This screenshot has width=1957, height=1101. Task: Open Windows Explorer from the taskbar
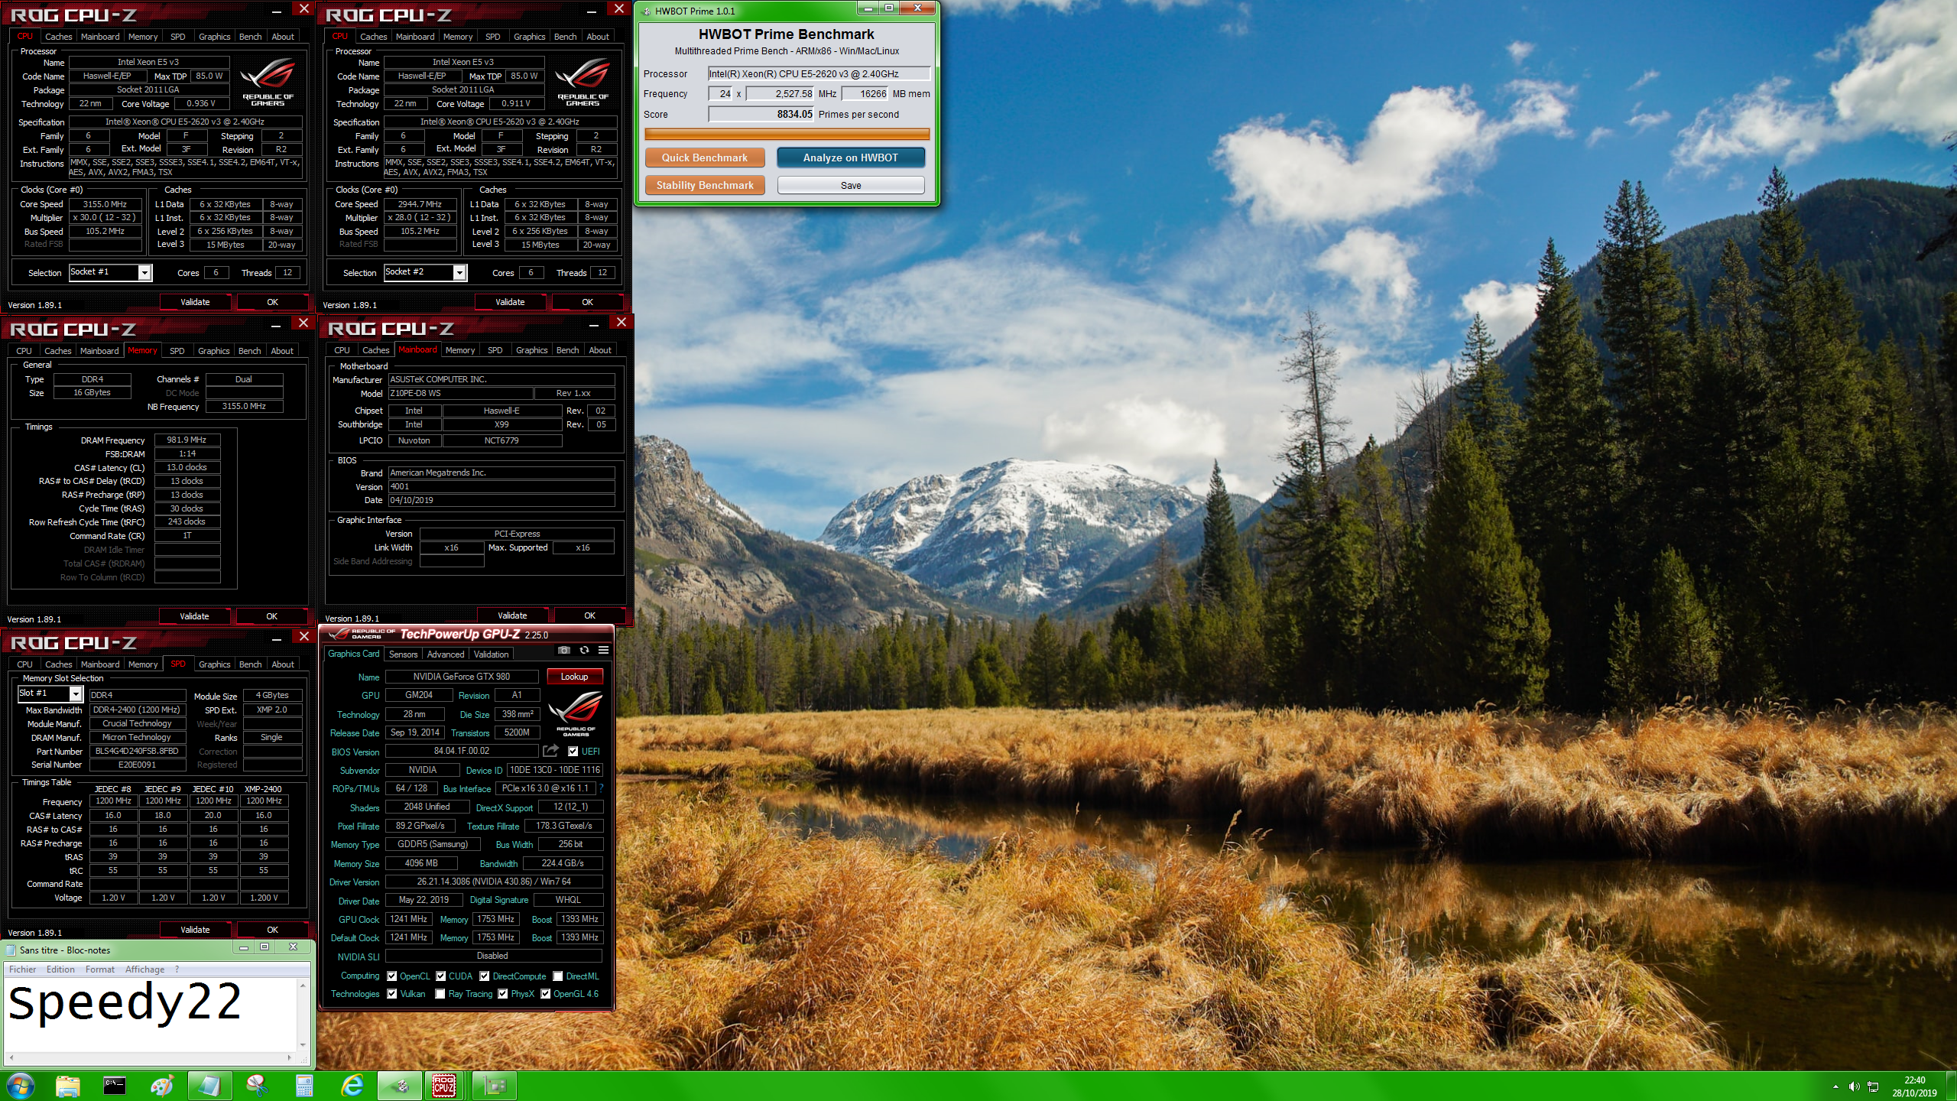(67, 1086)
